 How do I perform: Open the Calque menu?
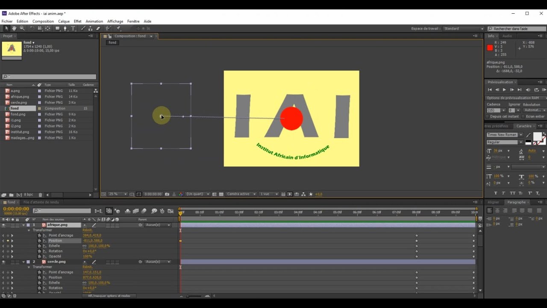pyautogui.click(x=64, y=21)
